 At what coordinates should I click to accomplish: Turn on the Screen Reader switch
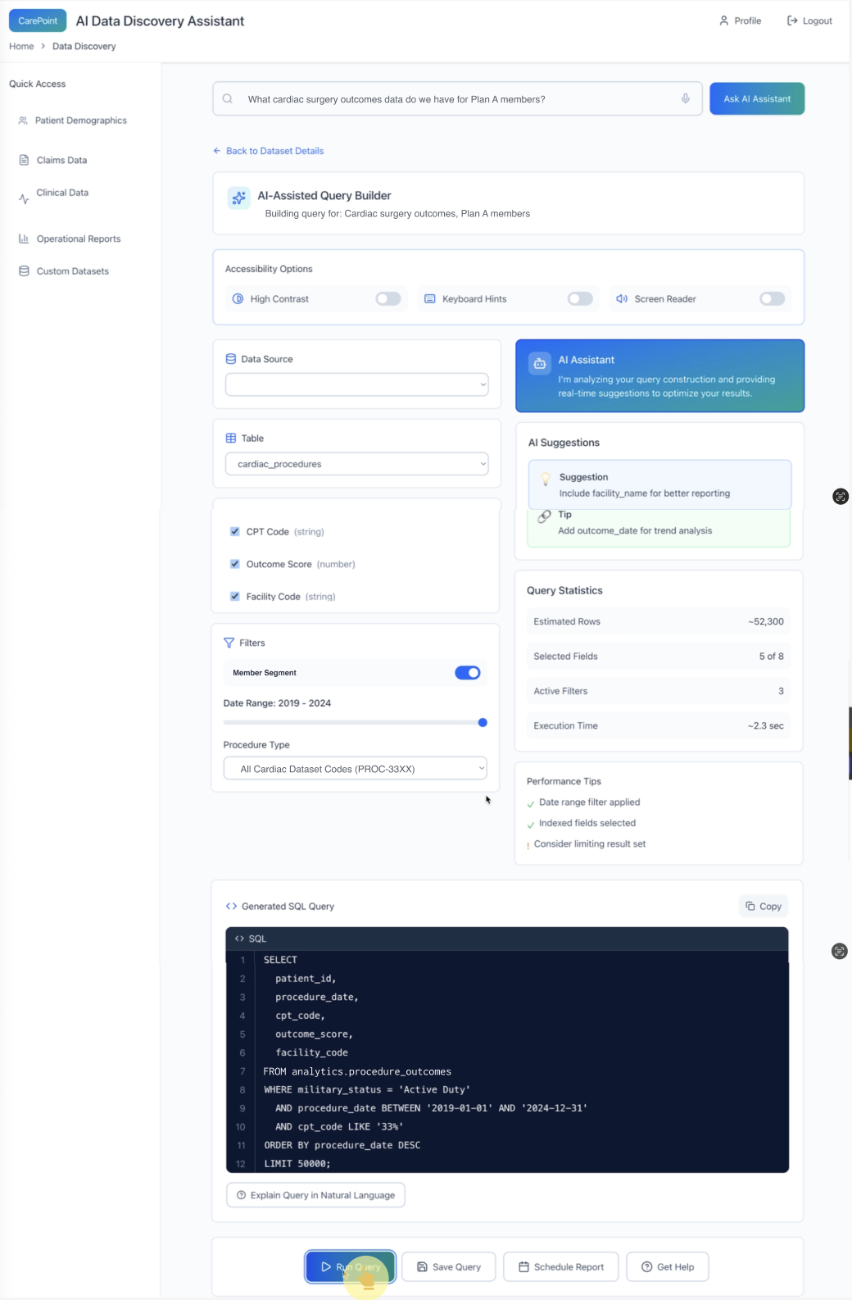[772, 298]
